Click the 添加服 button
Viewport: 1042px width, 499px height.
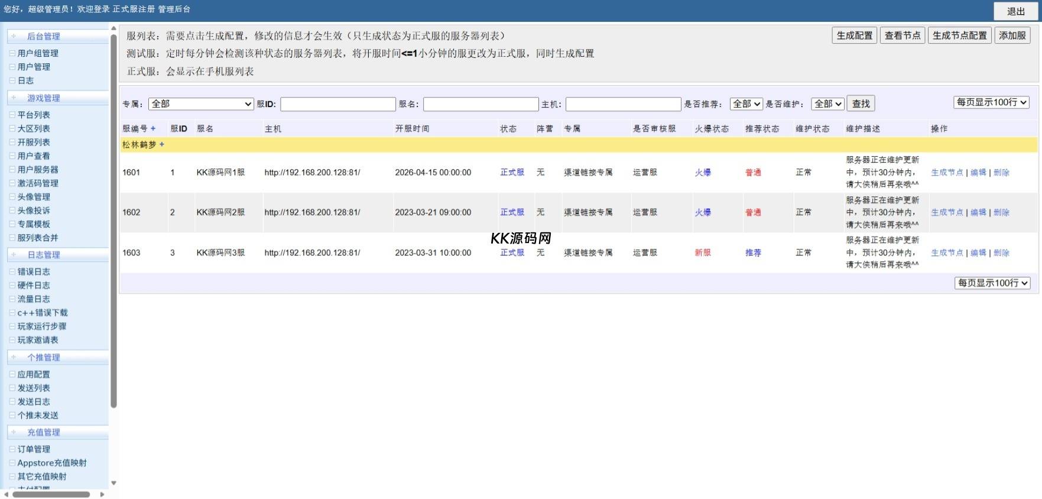tap(1012, 35)
